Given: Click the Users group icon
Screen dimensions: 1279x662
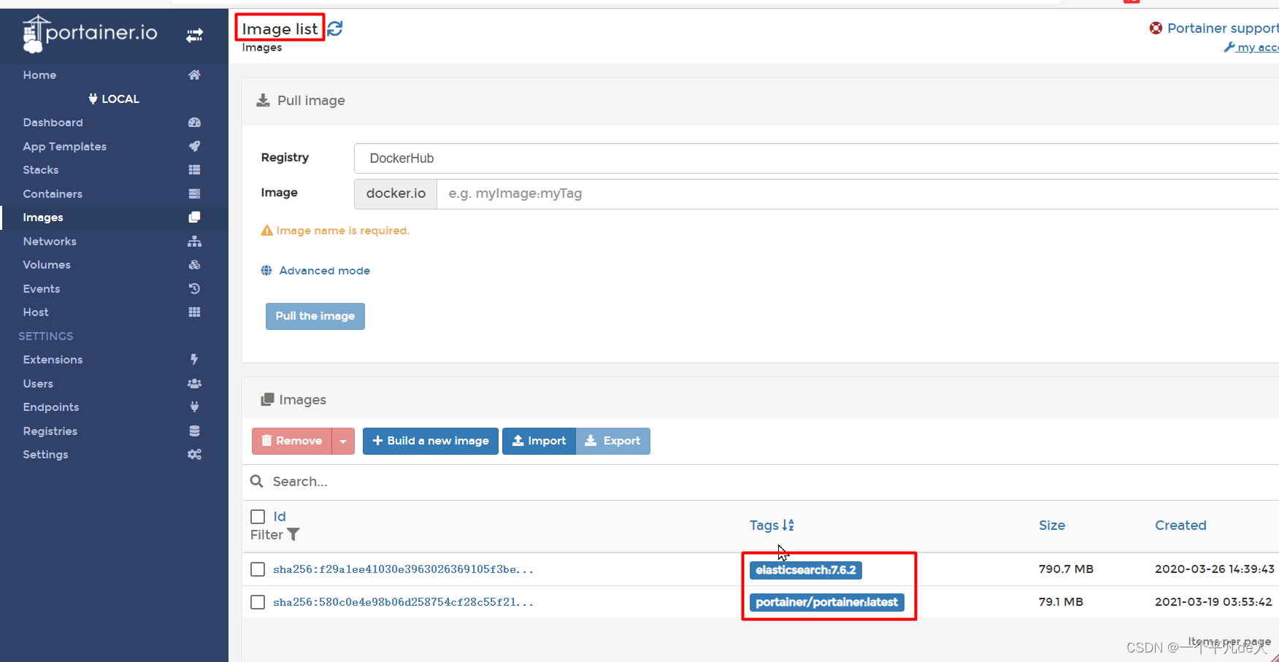Looking at the screenshot, I should click(194, 383).
